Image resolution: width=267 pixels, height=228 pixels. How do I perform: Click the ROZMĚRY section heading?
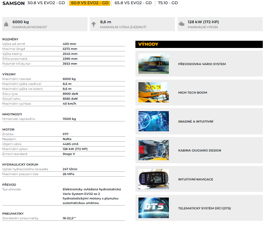click(10, 39)
